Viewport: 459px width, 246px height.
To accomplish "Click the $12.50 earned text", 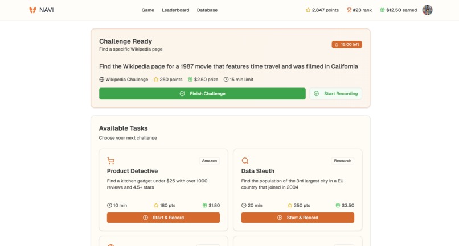I will 401,10.
